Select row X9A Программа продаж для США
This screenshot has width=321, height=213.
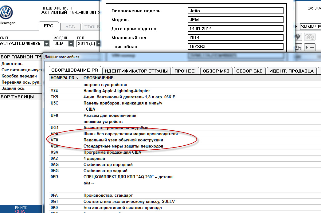(x=185, y=152)
